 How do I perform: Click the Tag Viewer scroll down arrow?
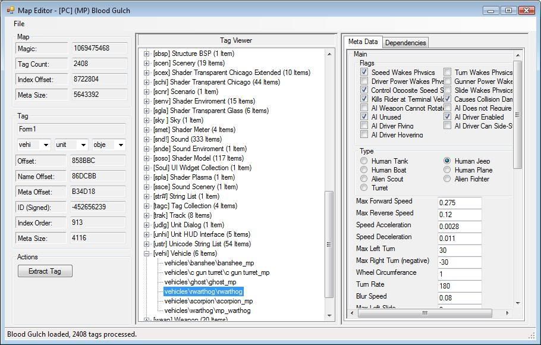(x=329, y=315)
